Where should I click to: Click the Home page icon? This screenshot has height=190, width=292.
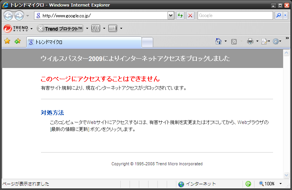tap(219, 41)
